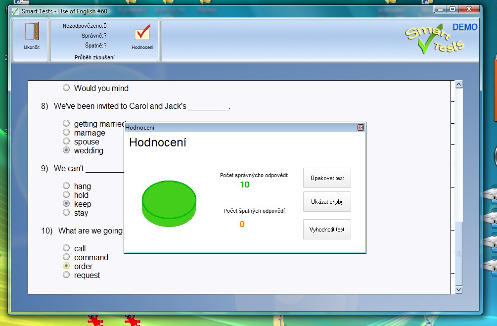497x326 pixels.
Task: Click the Ukončit door icon
Action: point(32,32)
